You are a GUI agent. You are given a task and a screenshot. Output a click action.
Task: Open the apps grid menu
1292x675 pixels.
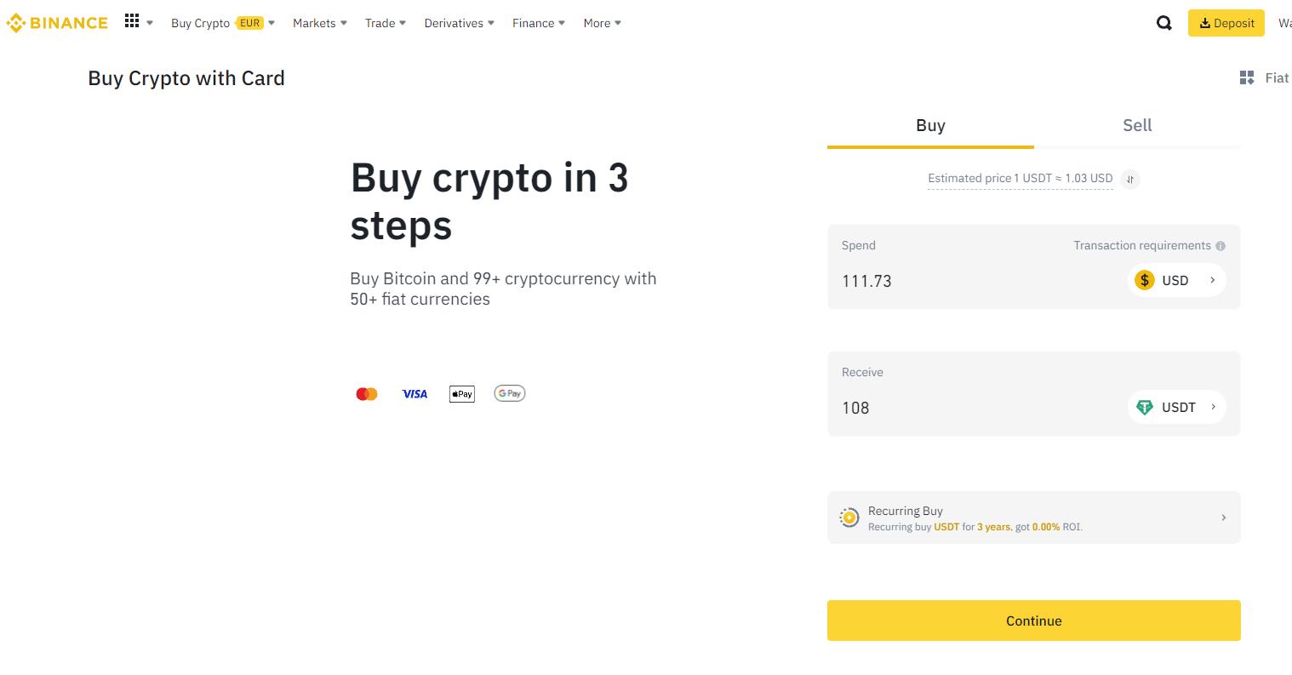[132, 21]
